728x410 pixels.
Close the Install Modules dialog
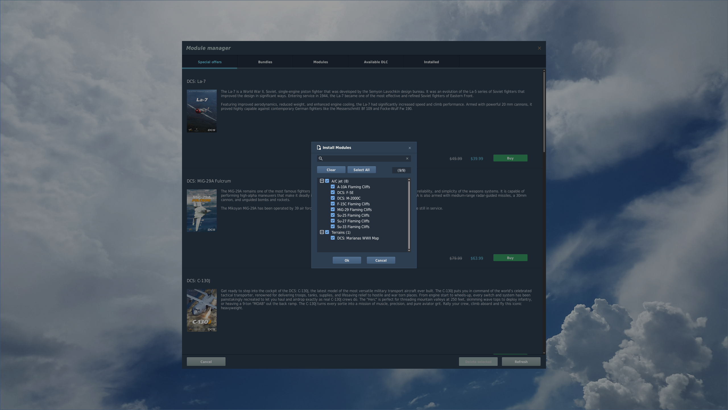pyautogui.click(x=410, y=148)
